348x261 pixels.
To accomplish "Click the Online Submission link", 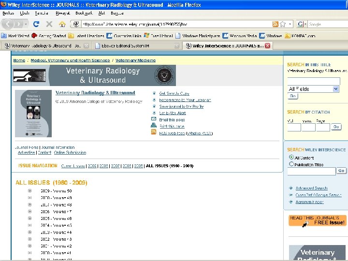I will tap(70, 152).
